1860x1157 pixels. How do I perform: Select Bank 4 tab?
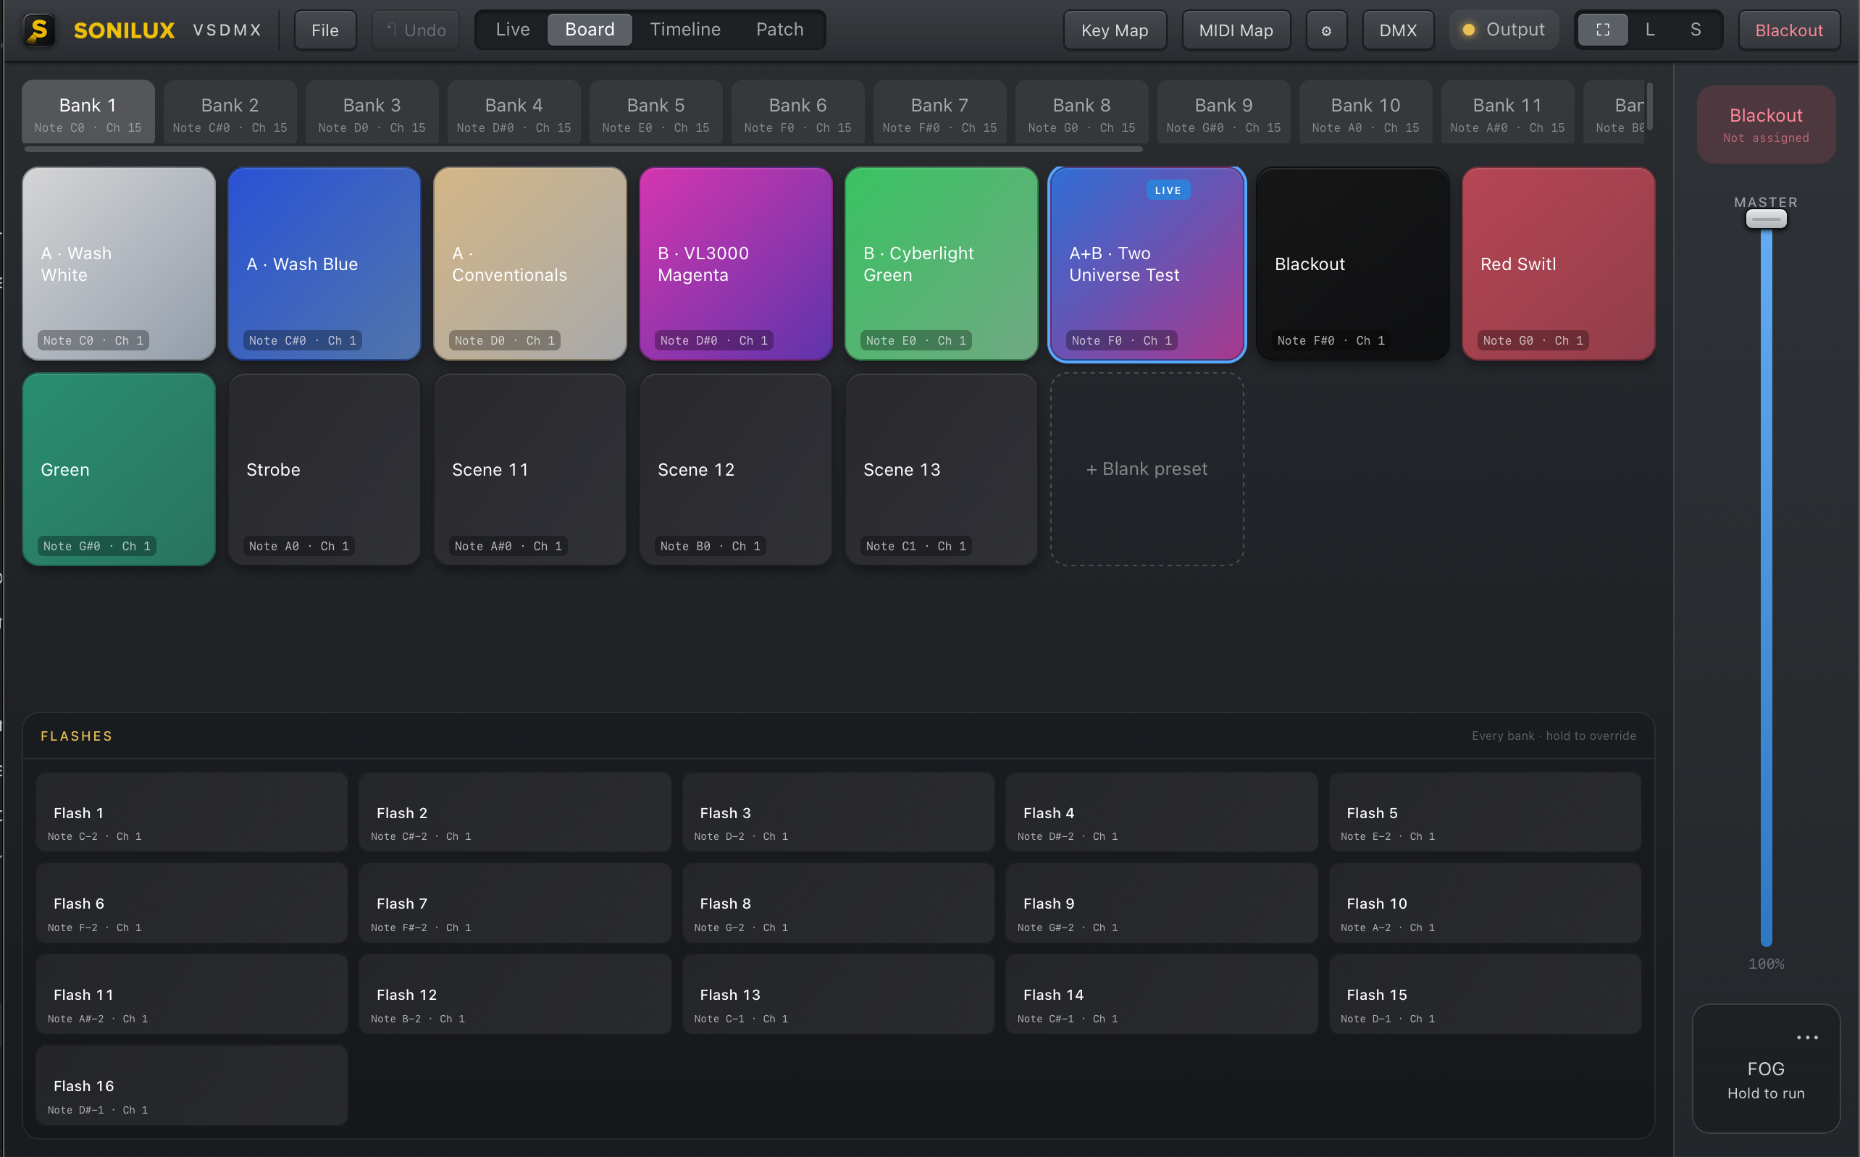coord(514,112)
